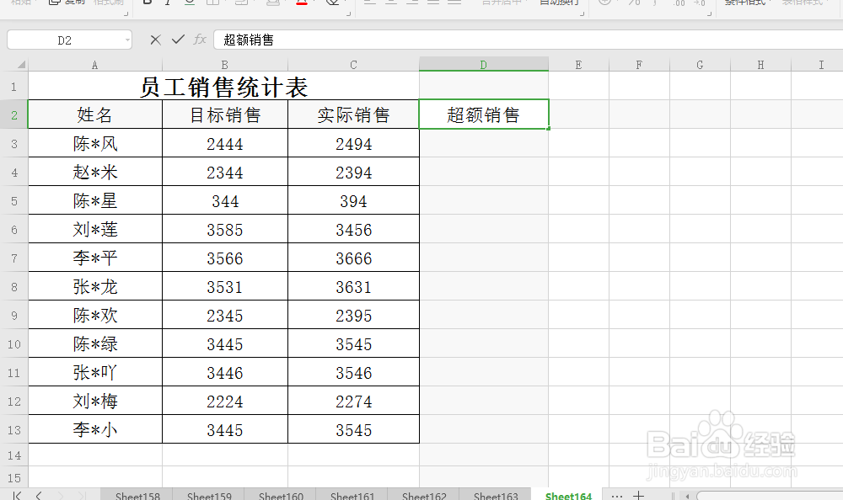Select the 超额销售 cell in D2
This screenshot has height=500, width=843.
coord(483,114)
